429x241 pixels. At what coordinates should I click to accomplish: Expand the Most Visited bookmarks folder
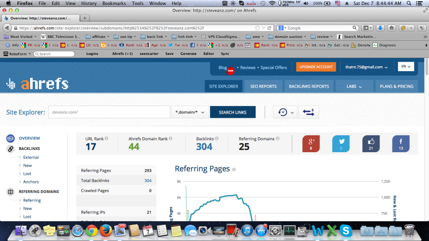click(20, 36)
